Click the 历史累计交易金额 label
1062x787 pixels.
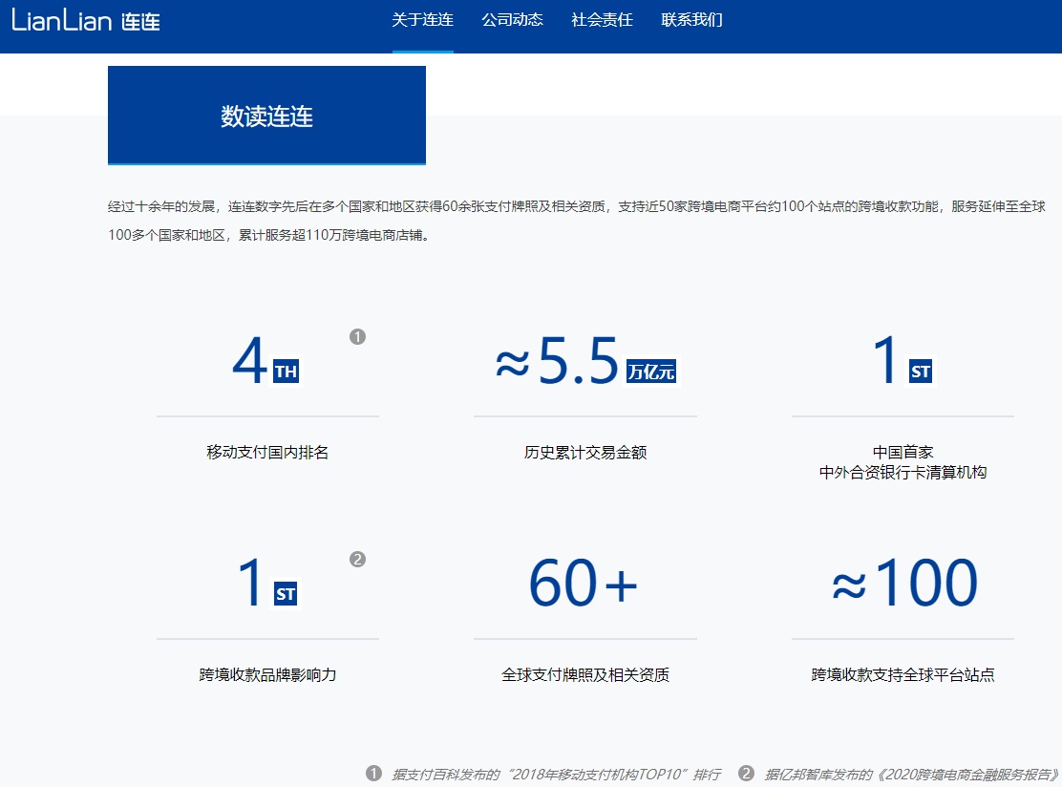[585, 453]
